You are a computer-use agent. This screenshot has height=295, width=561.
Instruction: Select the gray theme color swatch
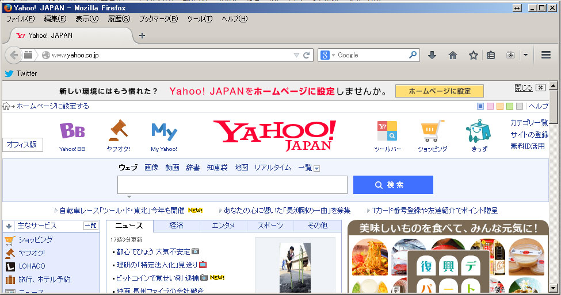pos(520,106)
